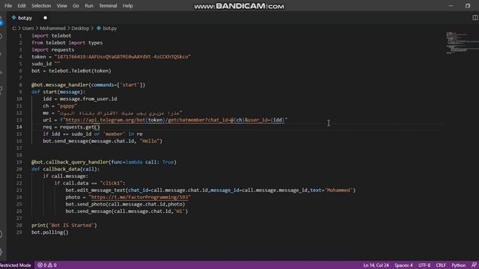Click 'idd = message.from_user.id' line

coord(80,99)
